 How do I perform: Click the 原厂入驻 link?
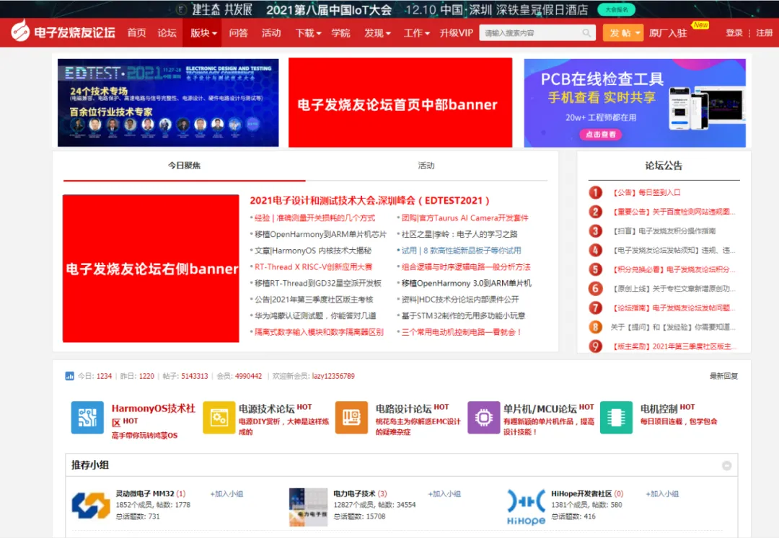tap(668, 32)
